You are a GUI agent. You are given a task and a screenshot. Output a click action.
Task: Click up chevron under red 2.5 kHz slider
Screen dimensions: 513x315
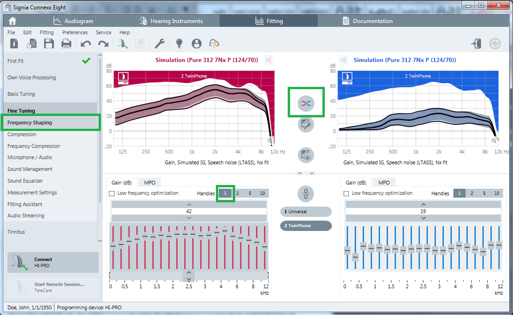(x=189, y=272)
